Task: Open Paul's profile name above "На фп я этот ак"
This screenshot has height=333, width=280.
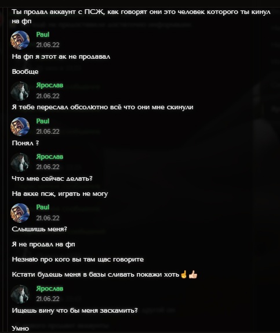Action: [43, 34]
